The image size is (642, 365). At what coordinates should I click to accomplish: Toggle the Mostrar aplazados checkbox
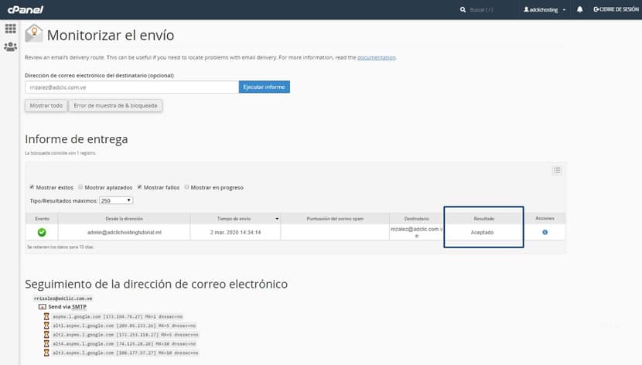pyautogui.click(x=80, y=187)
